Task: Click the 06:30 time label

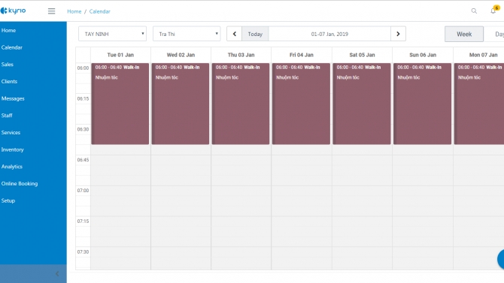Action: pos(83,129)
